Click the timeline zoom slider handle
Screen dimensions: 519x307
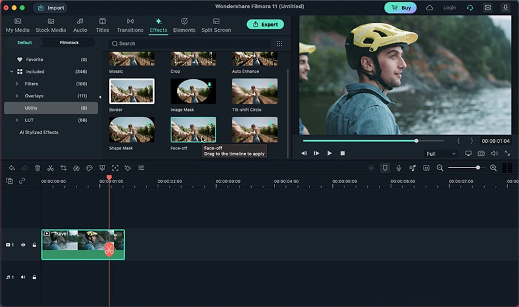[x=478, y=168]
